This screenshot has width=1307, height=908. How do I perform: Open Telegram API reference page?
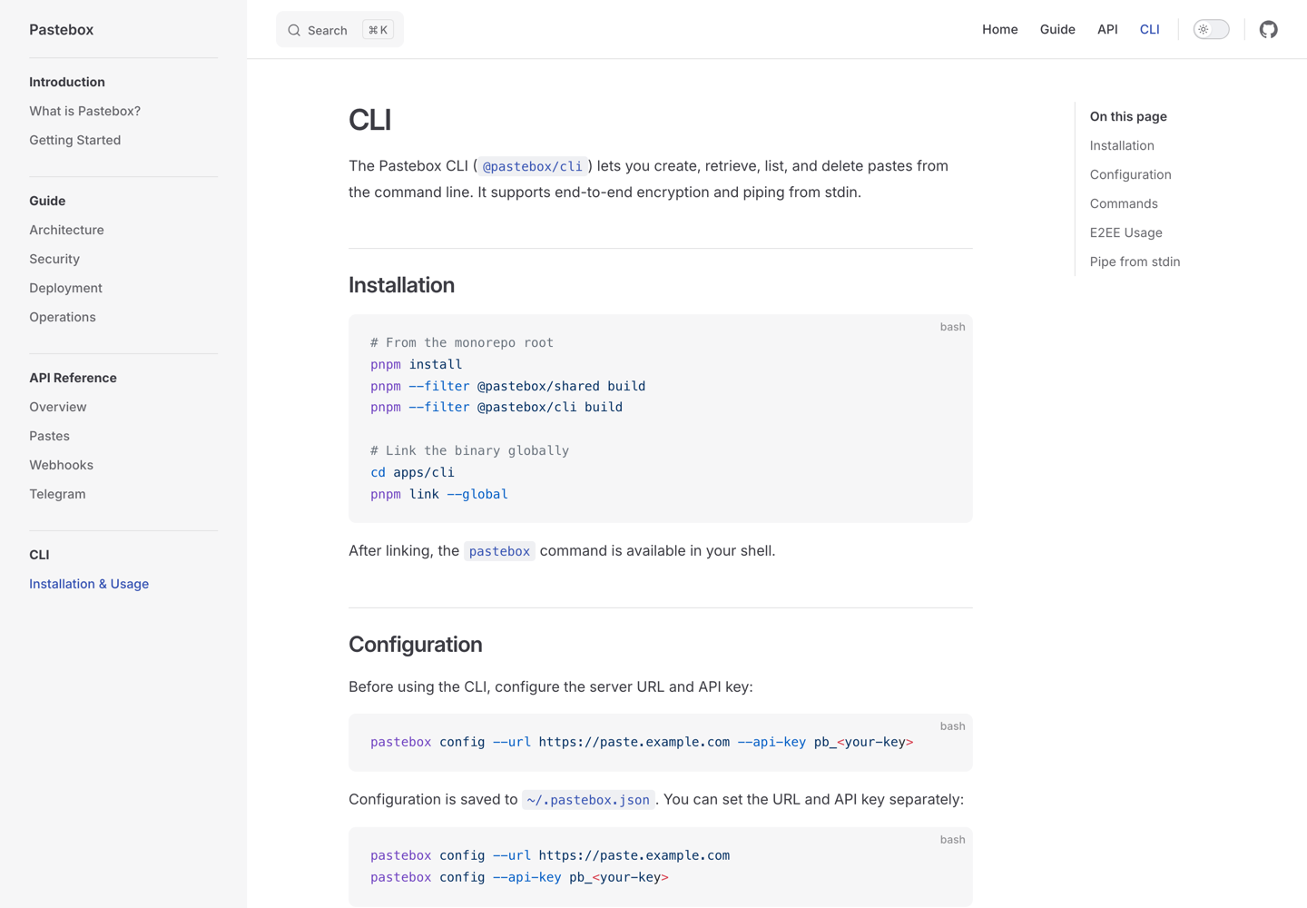click(57, 494)
